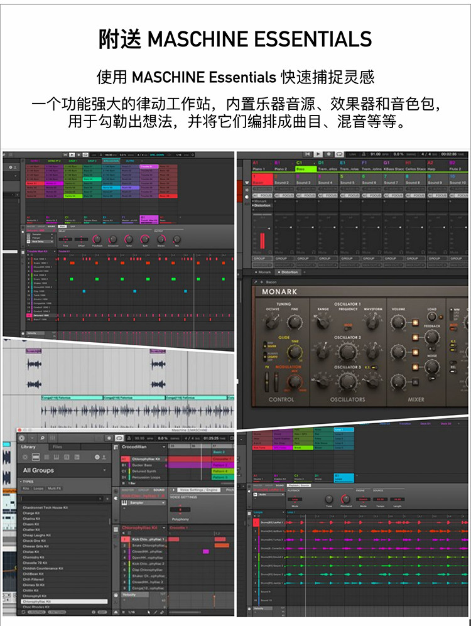This screenshot has width=471, height=626.
Task: Select the Groups type icon in Library
Action: (36, 457)
